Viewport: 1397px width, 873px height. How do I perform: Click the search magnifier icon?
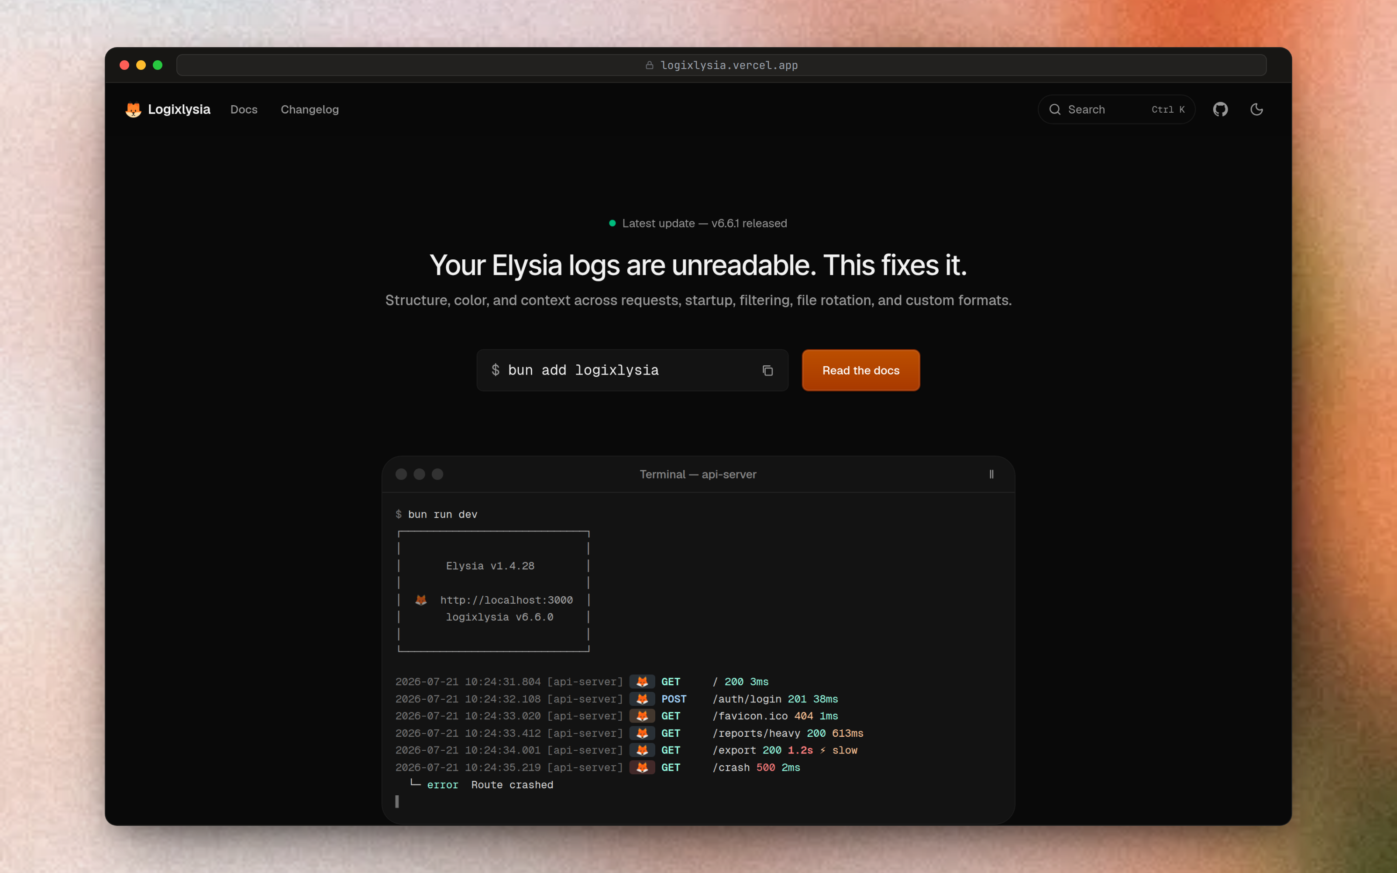[1055, 109]
